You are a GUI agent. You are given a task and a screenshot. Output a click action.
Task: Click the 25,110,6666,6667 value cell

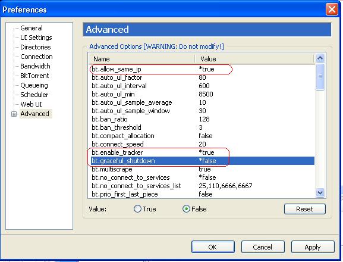(x=225, y=186)
